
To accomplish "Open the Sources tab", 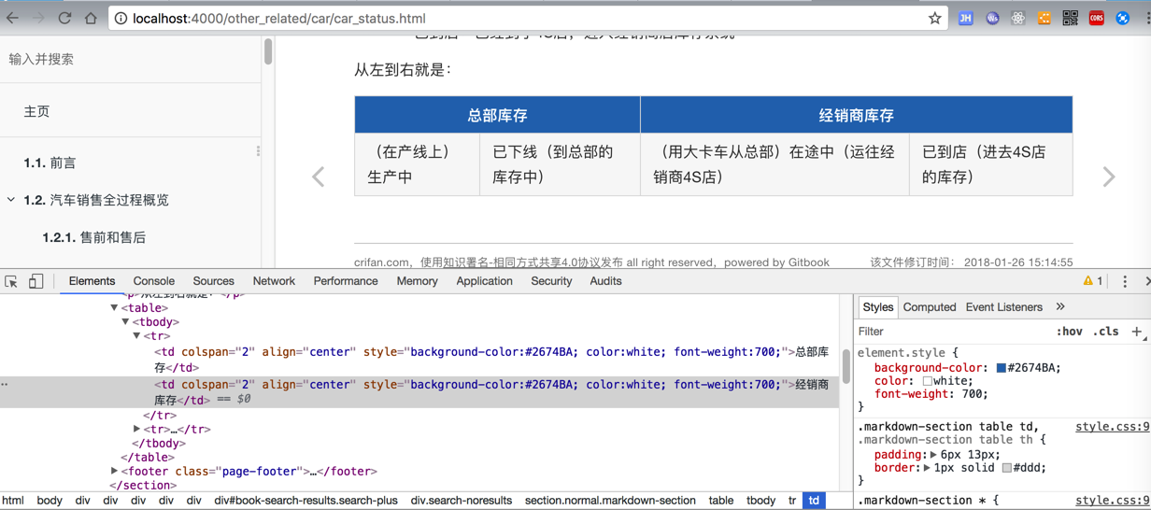I will tap(213, 281).
